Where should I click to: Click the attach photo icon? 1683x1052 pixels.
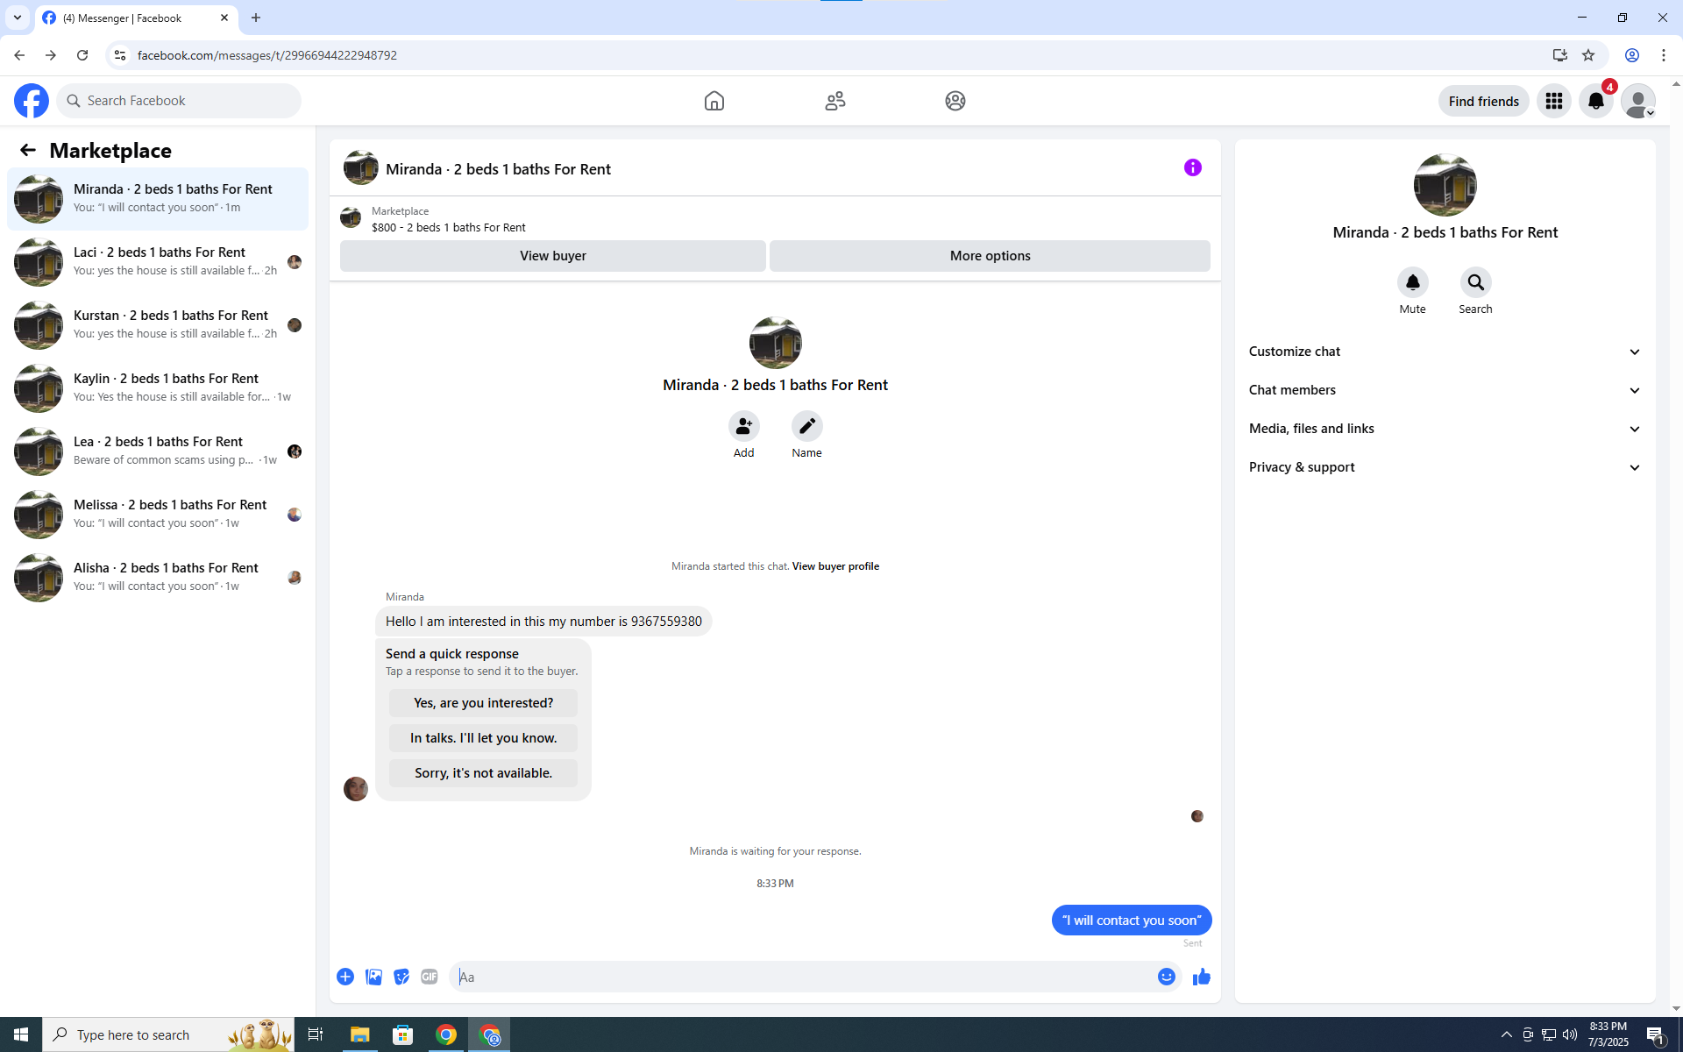[x=373, y=977]
